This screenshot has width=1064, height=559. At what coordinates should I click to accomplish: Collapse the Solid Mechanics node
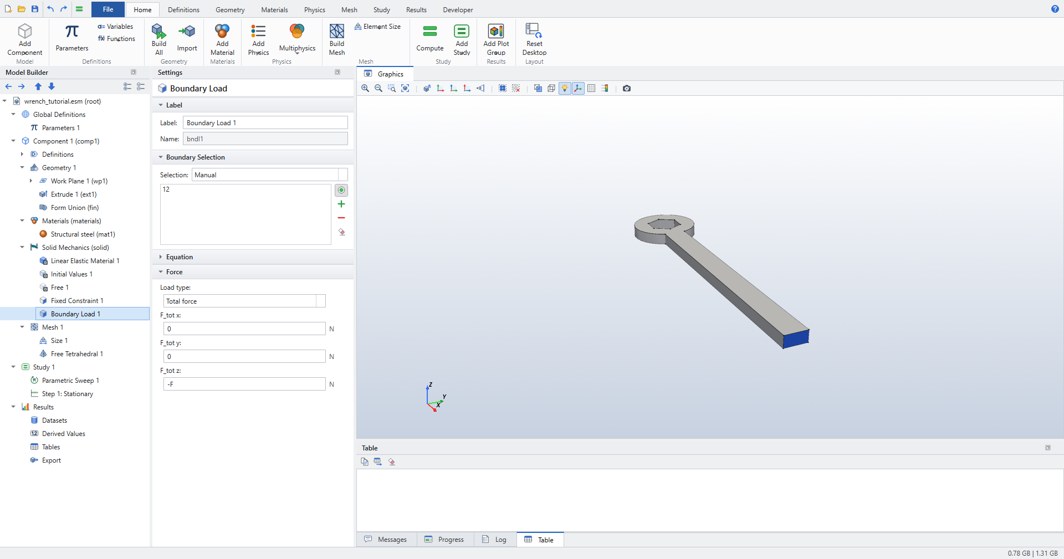point(22,248)
